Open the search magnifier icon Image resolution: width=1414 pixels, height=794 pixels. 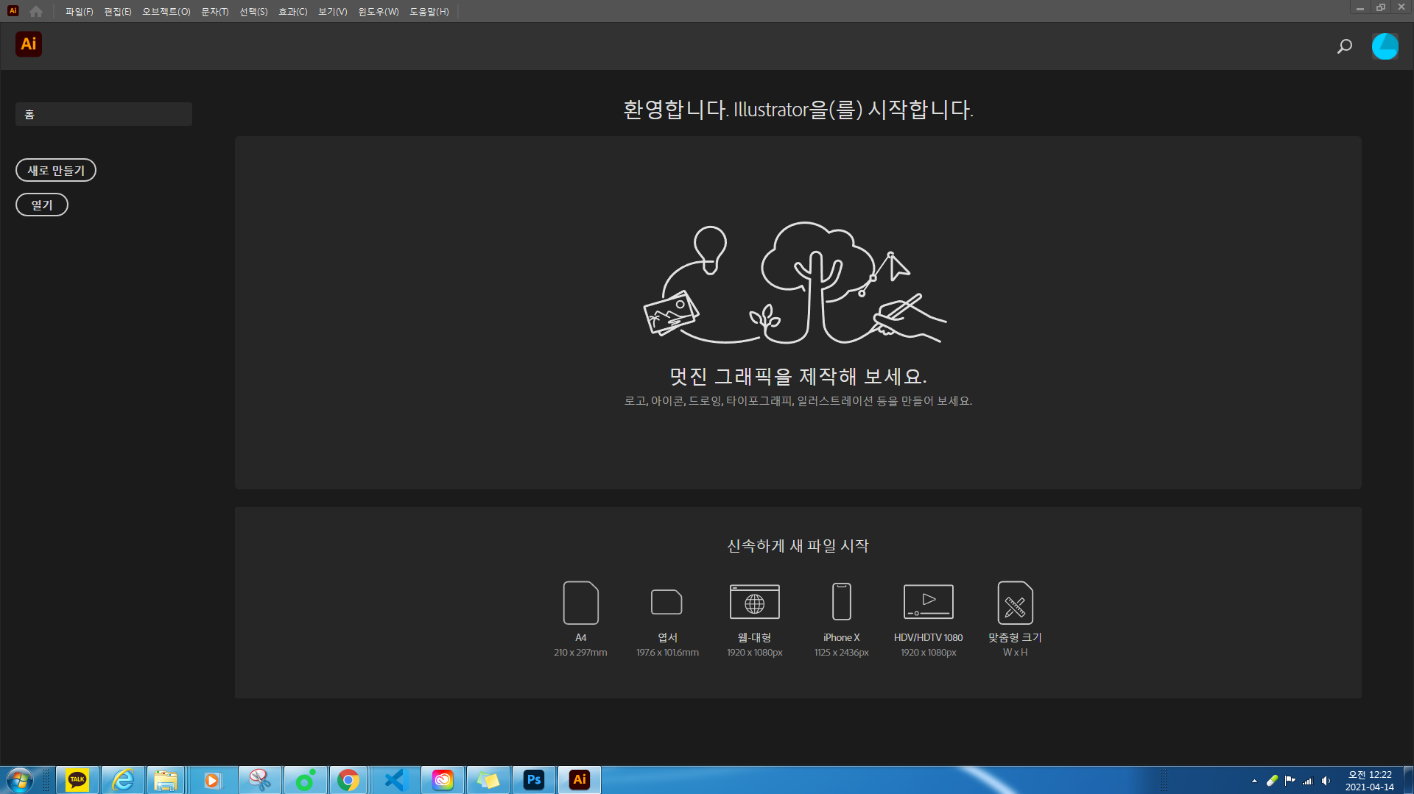[1345, 46]
